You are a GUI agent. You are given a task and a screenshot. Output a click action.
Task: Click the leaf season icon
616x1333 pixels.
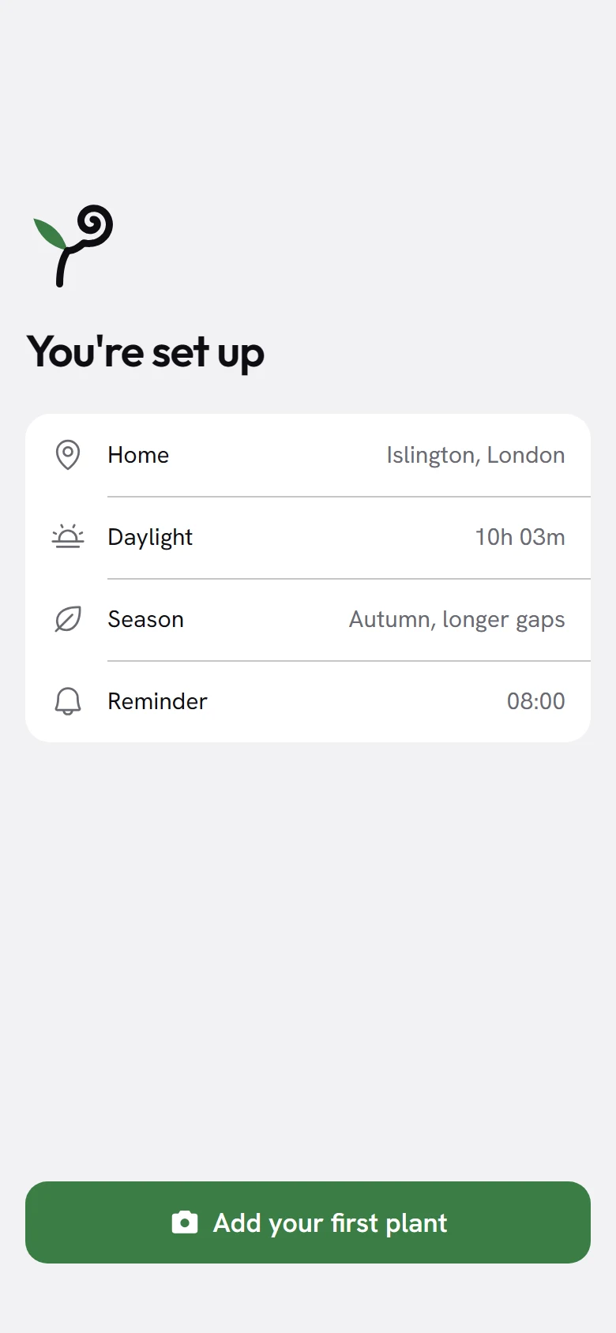68,619
